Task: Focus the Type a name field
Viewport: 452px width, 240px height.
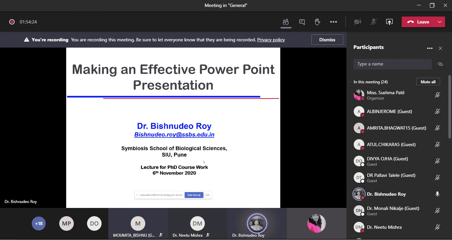Action: click(x=392, y=64)
